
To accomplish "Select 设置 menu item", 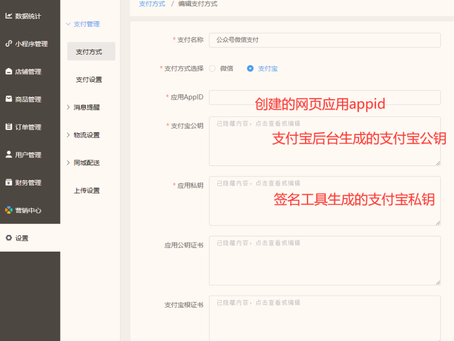I will pos(30,238).
